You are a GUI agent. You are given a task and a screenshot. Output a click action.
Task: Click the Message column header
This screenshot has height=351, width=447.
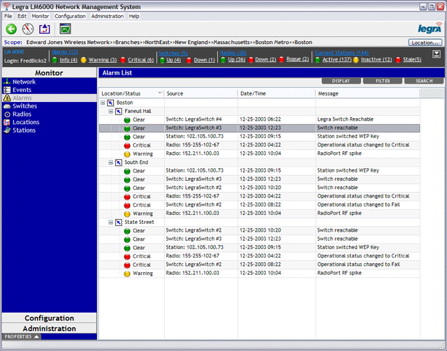point(367,94)
